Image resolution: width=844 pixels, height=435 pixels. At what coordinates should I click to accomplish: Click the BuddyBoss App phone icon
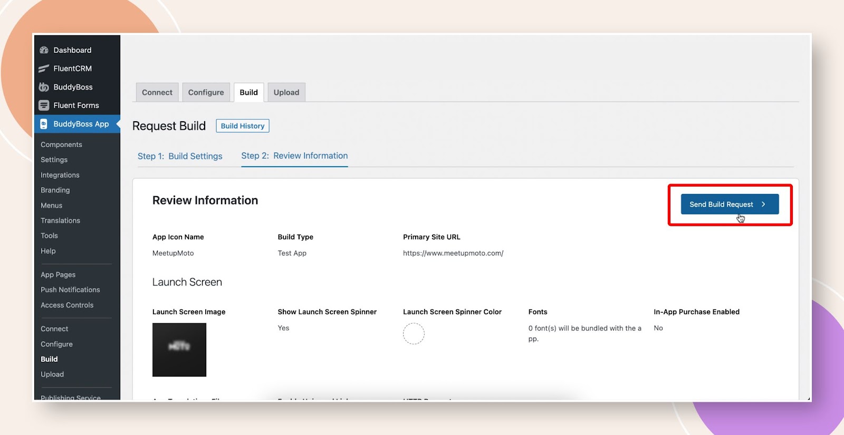tap(44, 124)
